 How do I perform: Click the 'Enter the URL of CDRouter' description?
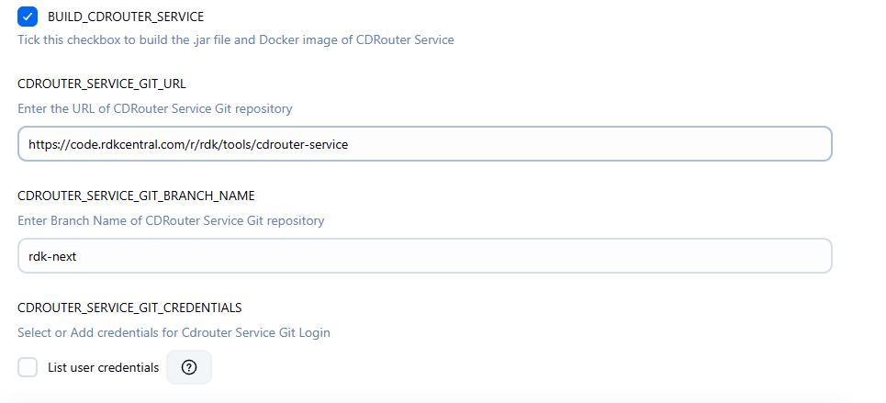click(155, 108)
